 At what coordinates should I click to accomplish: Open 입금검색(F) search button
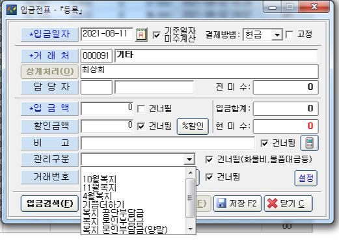(x=49, y=203)
